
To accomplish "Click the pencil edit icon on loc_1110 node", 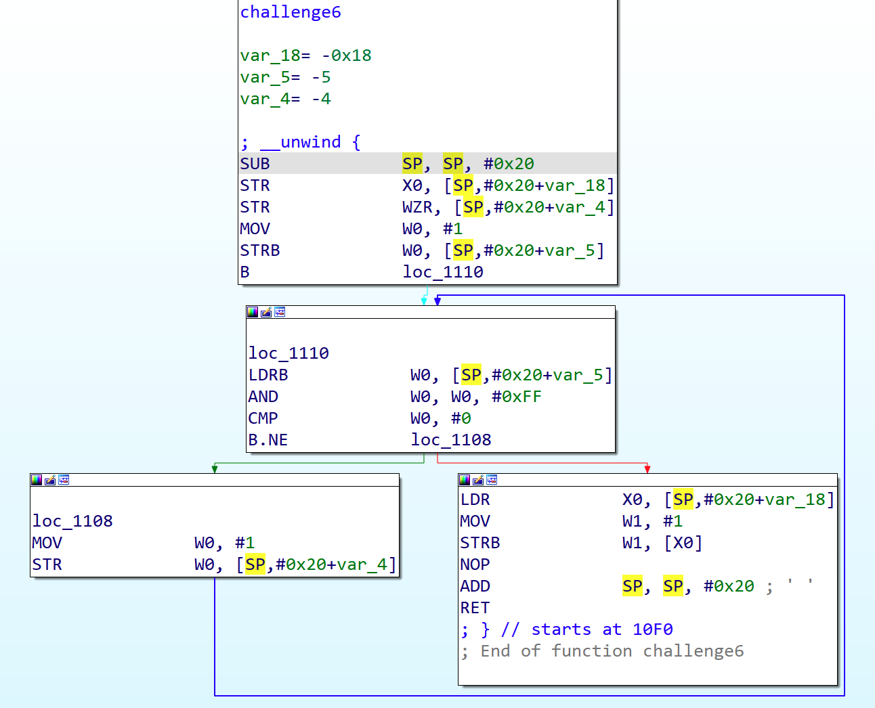I will pyautogui.click(x=266, y=312).
